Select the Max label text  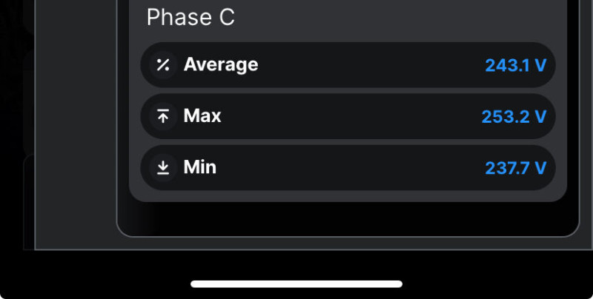(202, 116)
